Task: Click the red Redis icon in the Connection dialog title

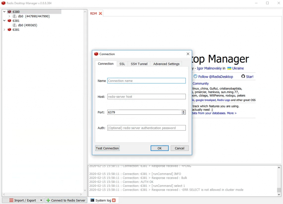Action: pos(96,54)
